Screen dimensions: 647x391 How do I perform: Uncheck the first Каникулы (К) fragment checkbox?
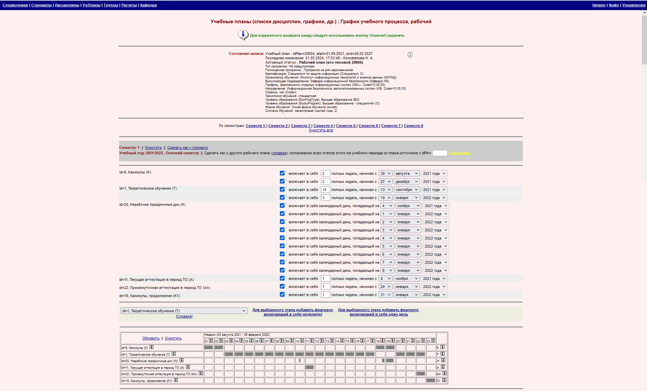tap(282, 173)
